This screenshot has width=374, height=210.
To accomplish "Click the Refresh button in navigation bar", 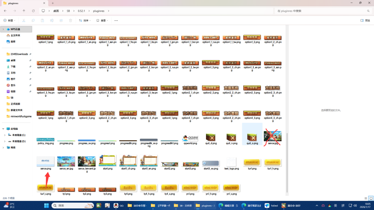I will [x=33, y=11].
